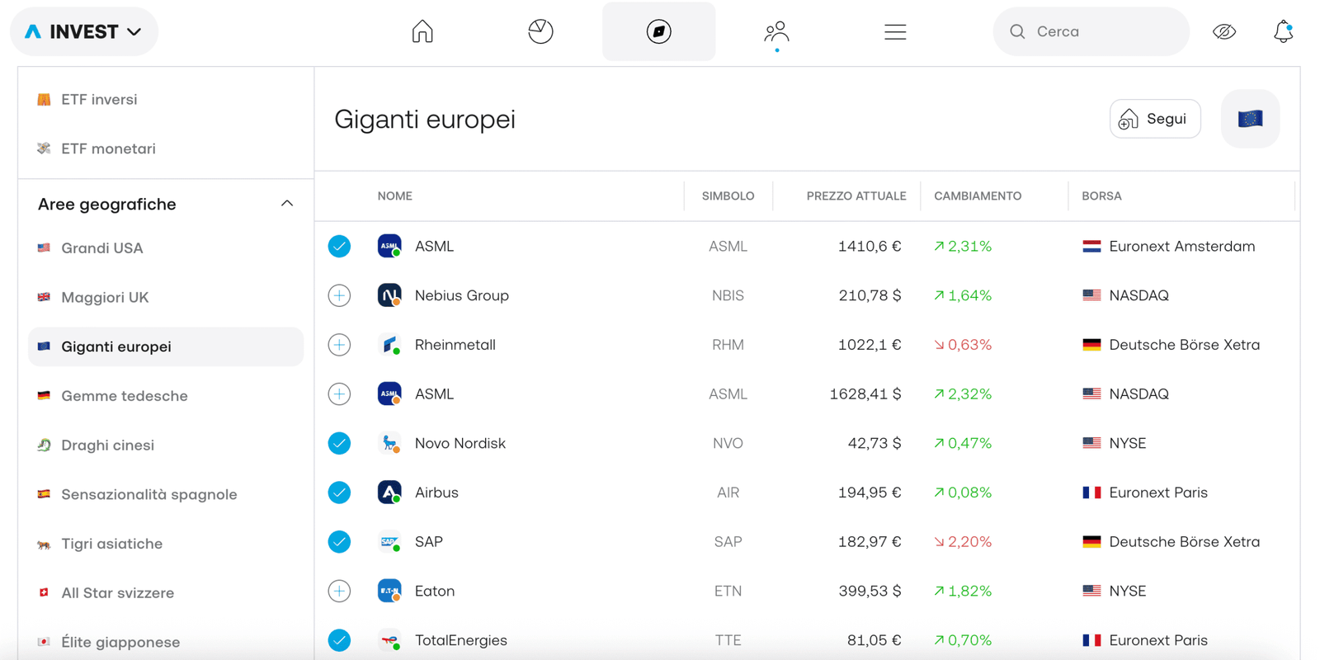
Task: Click the ASML logo in Amsterdam row
Action: (x=389, y=246)
